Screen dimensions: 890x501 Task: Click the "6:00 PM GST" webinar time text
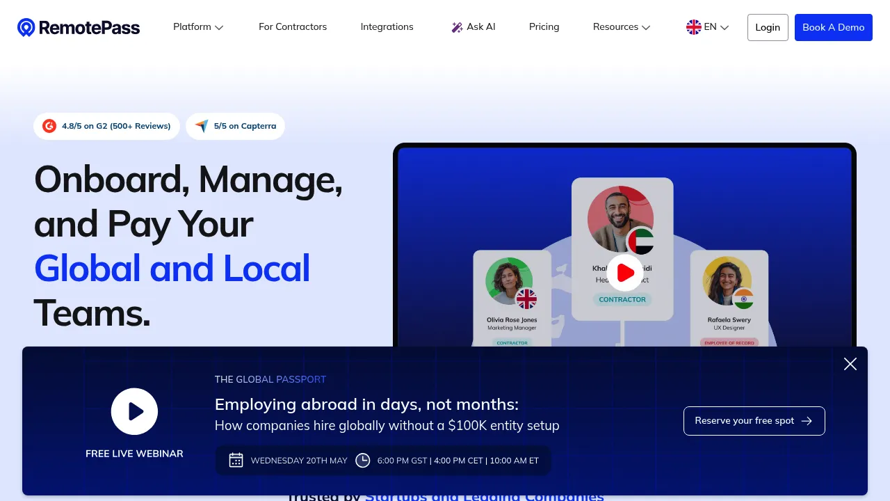(403, 460)
